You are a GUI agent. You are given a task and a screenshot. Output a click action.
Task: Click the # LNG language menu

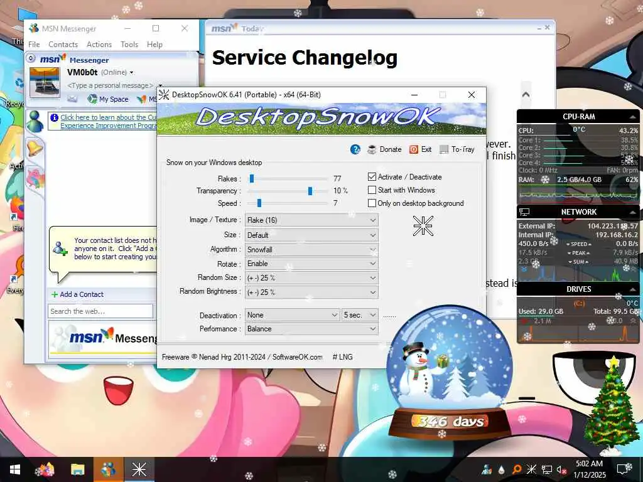click(x=342, y=357)
